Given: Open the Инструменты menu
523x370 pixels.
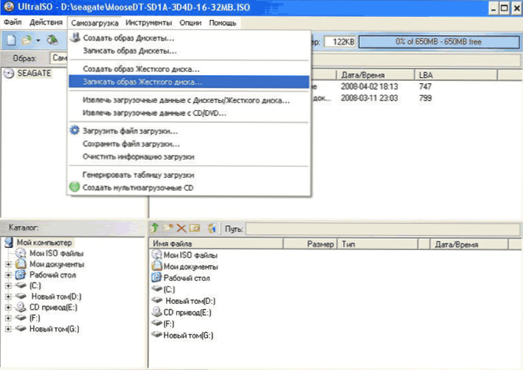Looking at the screenshot, I should [x=149, y=23].
